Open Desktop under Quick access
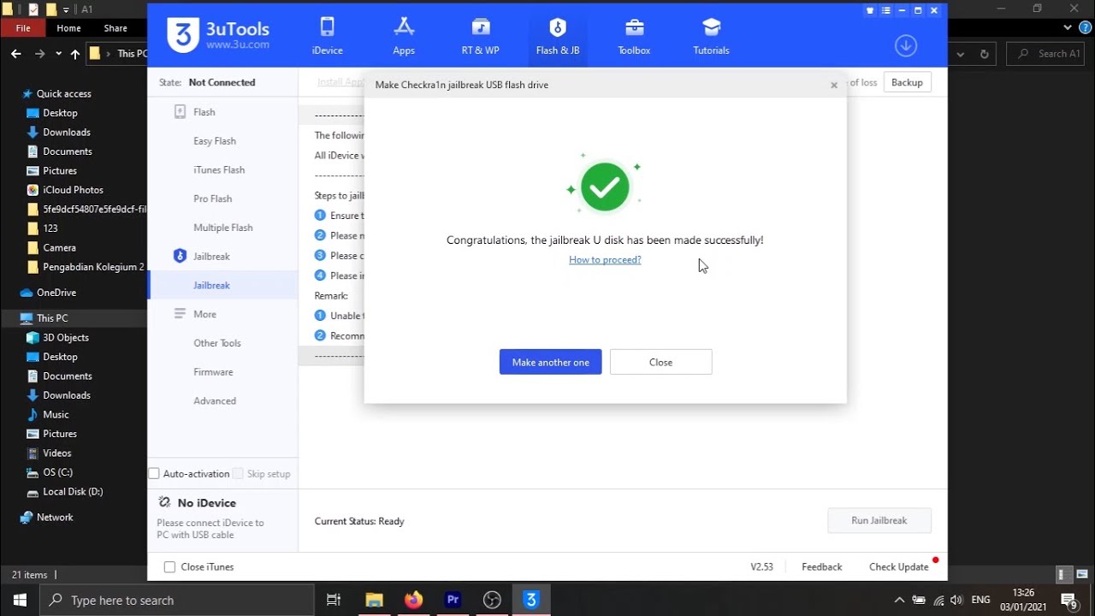Image resolution: width=1095 pixels, height=616 pixels. tap(60, 113)
